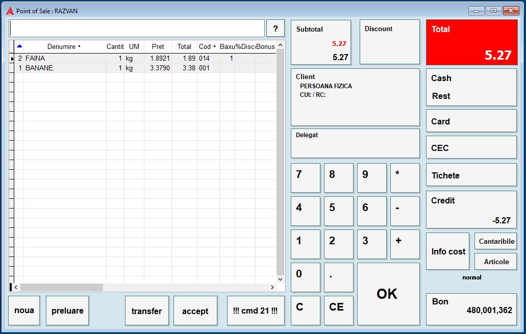Click the horizontal scrollbar right arrow
The width and height of the screenshot is (526, 334).
(x=272, y=288)
